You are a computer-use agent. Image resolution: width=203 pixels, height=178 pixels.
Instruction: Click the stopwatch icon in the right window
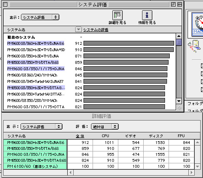(199, 23)
